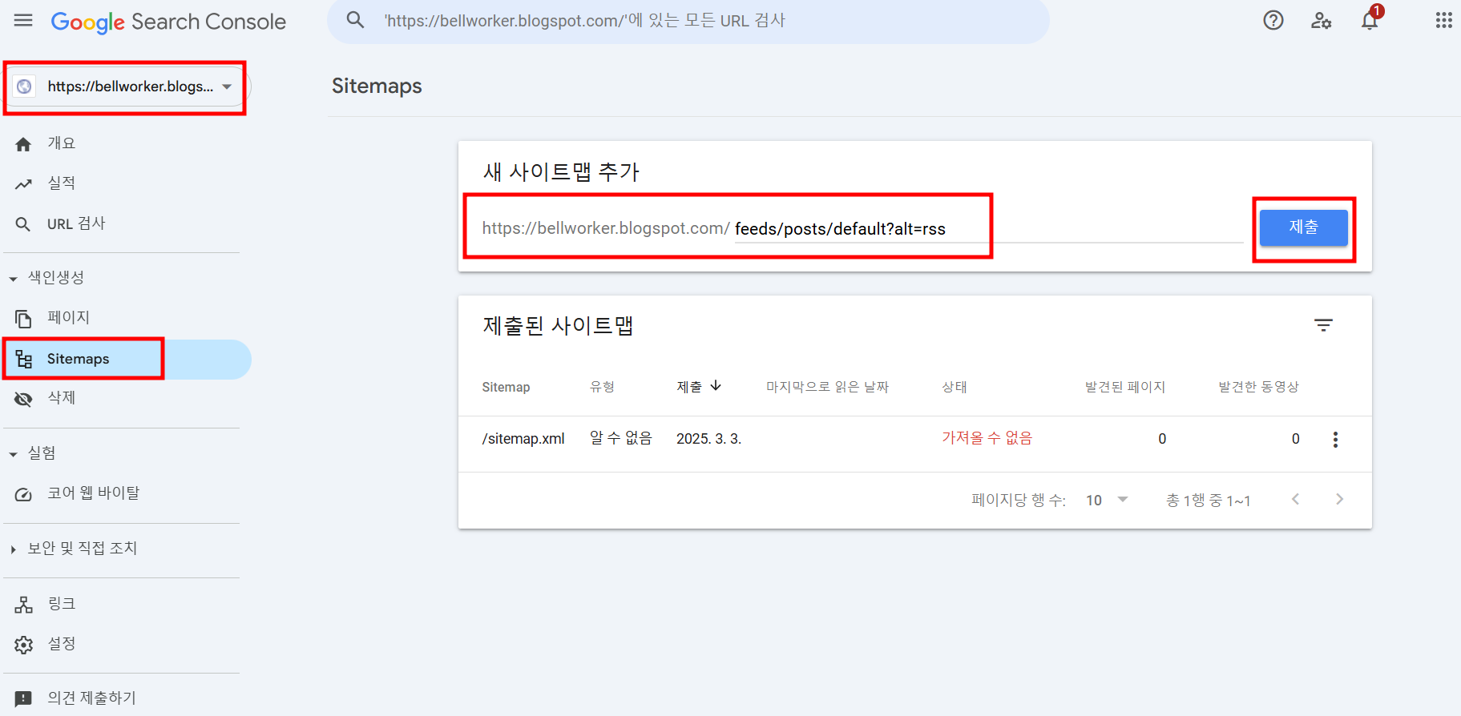
Task: Click the 2025. 3. 3. submission date
Action: pyautogui.click(x=708, y=439)
